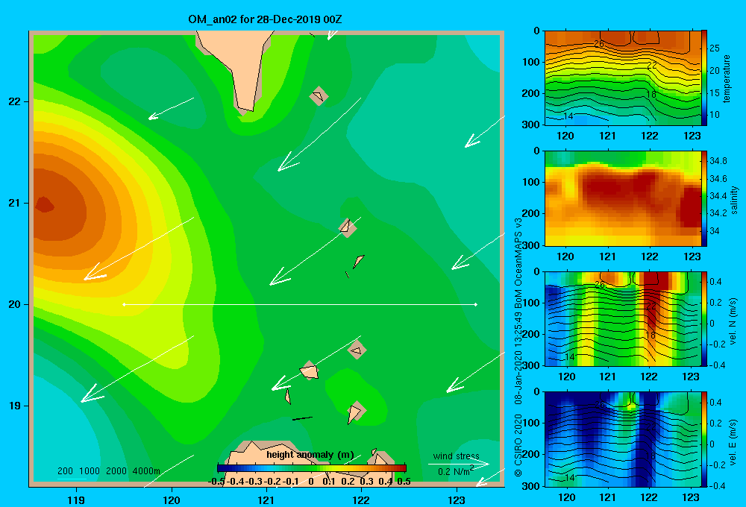This screenshot has width=746, height=507.
Task: Click the vel. E panel color scale
Action: [704, 439]
